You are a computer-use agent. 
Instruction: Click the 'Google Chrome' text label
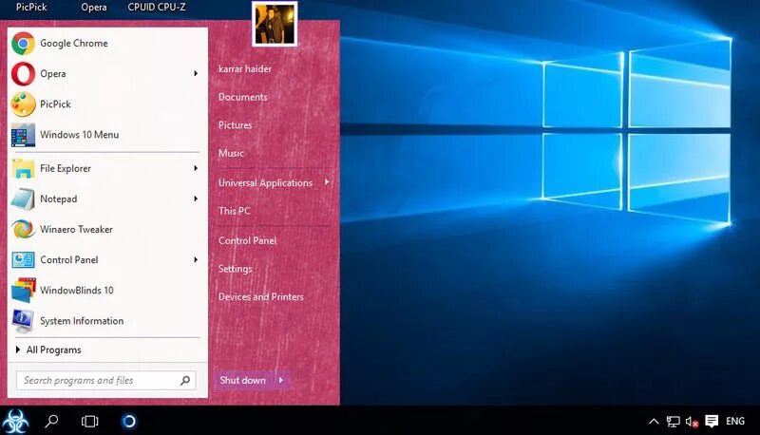pyautogui.click(x=74, y=43)
